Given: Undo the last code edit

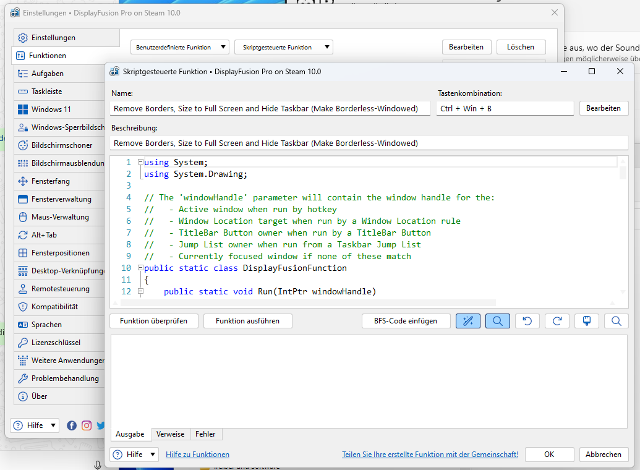Looking at the screenshot, I should coord(527,321).
